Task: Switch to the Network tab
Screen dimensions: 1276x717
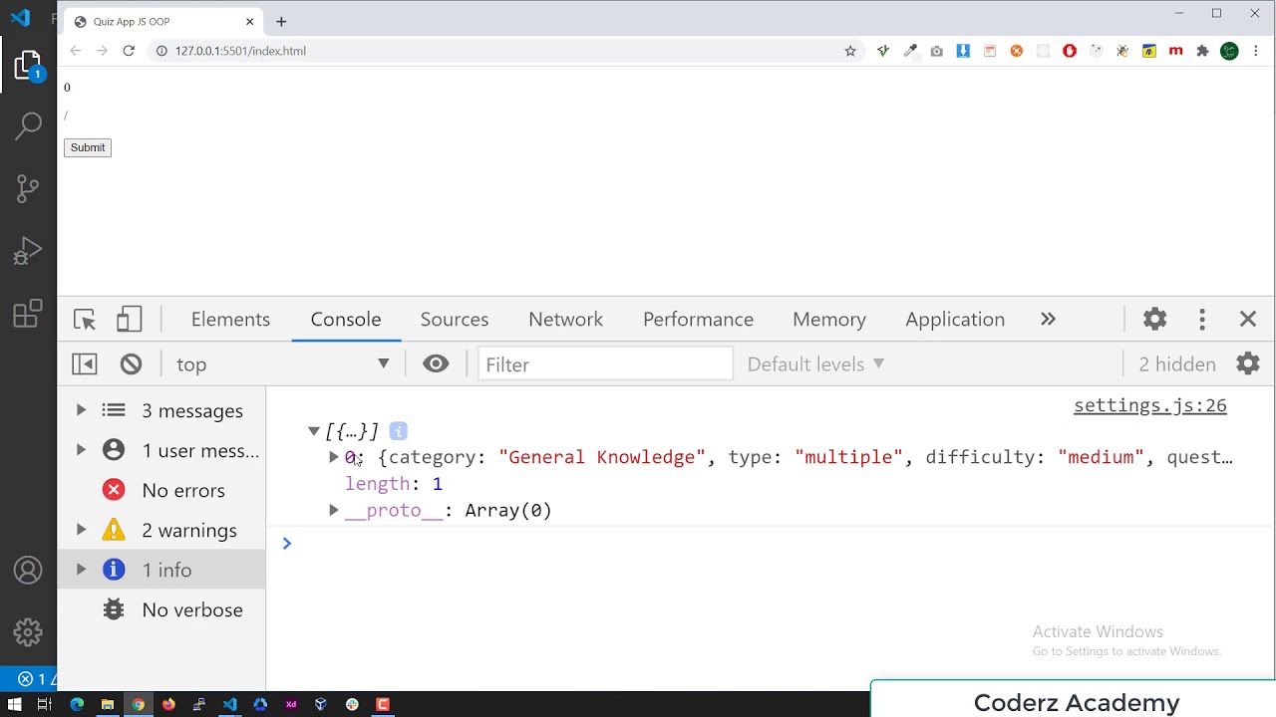Action: pyautogui.click(x=565, y=320)
